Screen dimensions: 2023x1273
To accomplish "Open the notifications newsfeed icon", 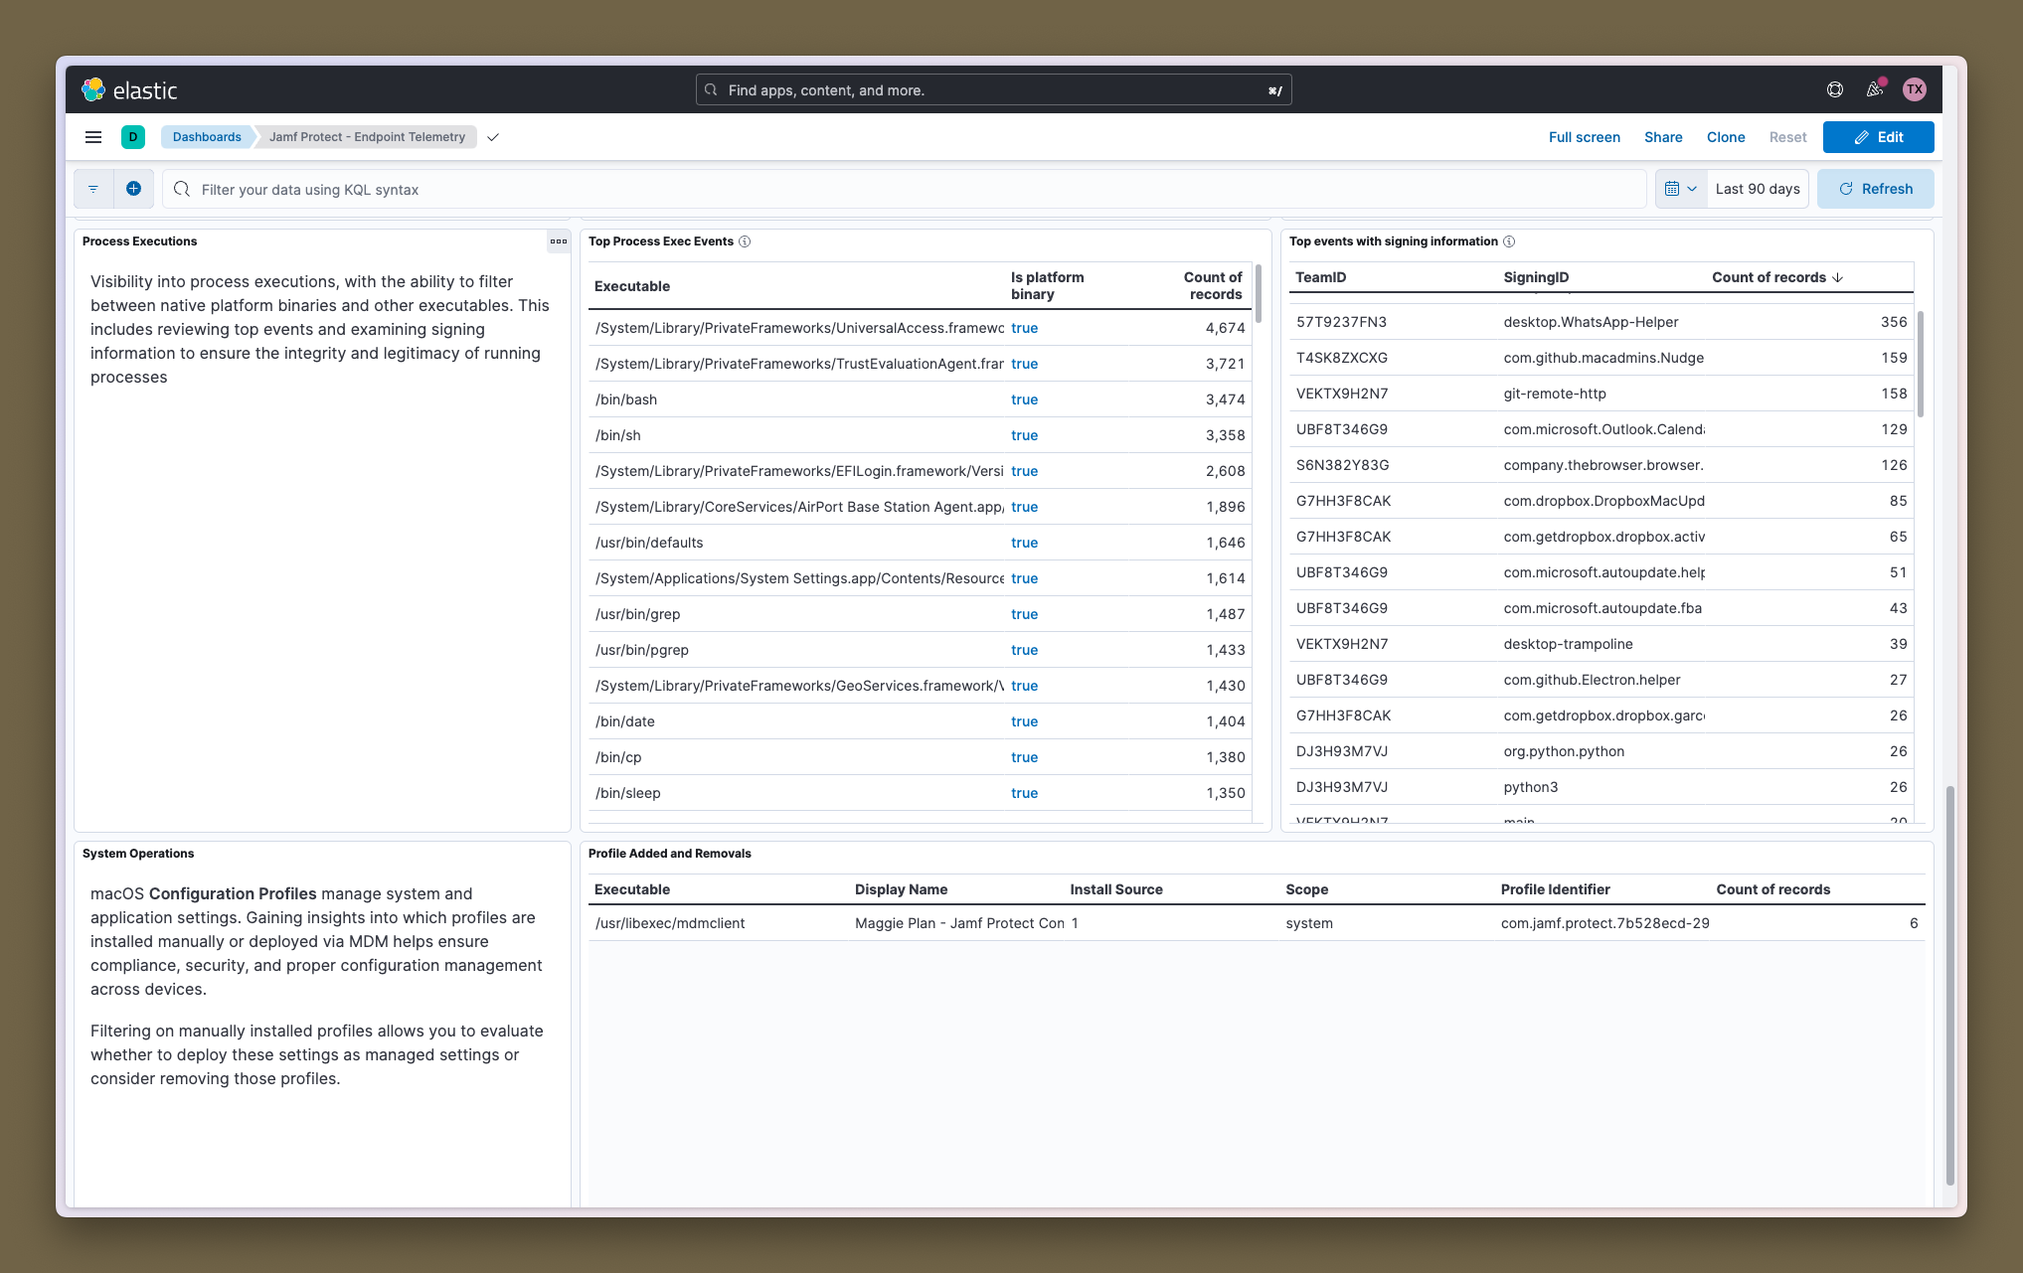I will pyautogui.click(x=1875, y=89).
